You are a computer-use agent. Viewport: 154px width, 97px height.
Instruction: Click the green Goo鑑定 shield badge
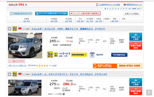(56, 55)
